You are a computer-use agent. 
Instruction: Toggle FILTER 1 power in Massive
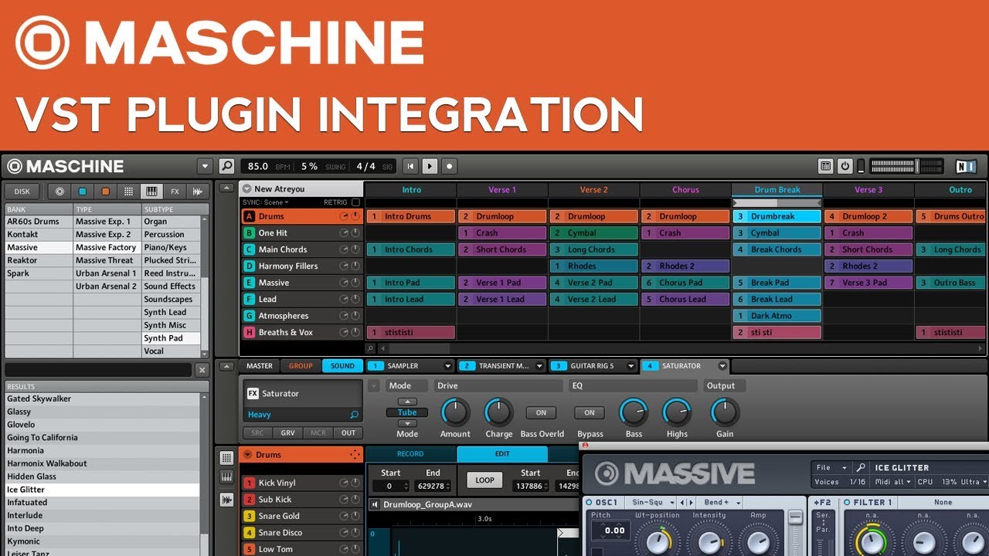847,503
